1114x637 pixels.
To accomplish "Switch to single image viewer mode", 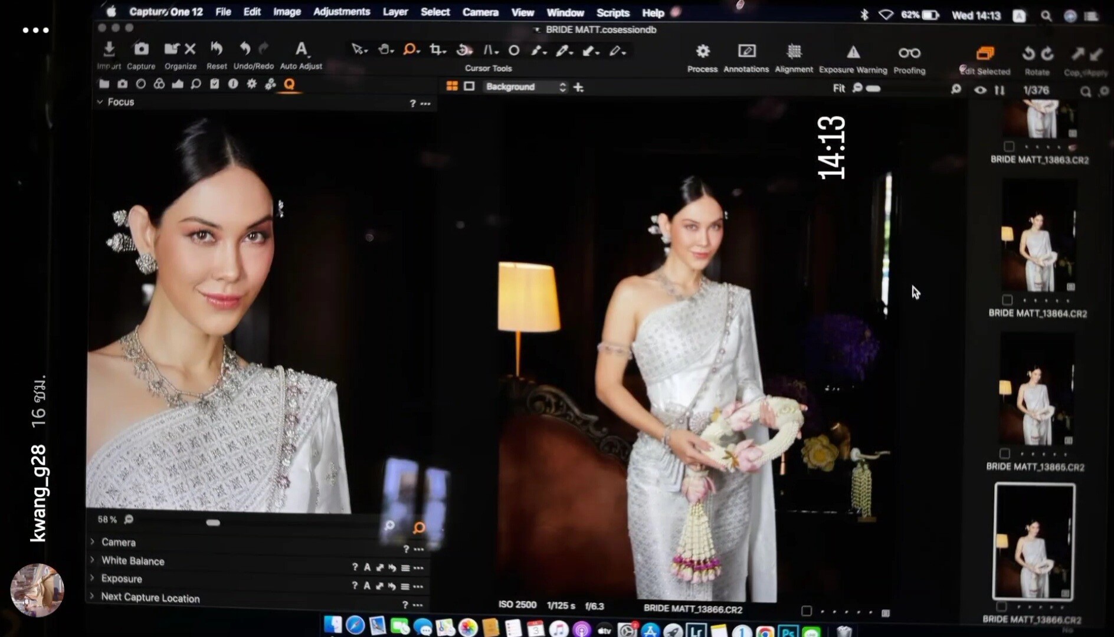I will 469,86.
